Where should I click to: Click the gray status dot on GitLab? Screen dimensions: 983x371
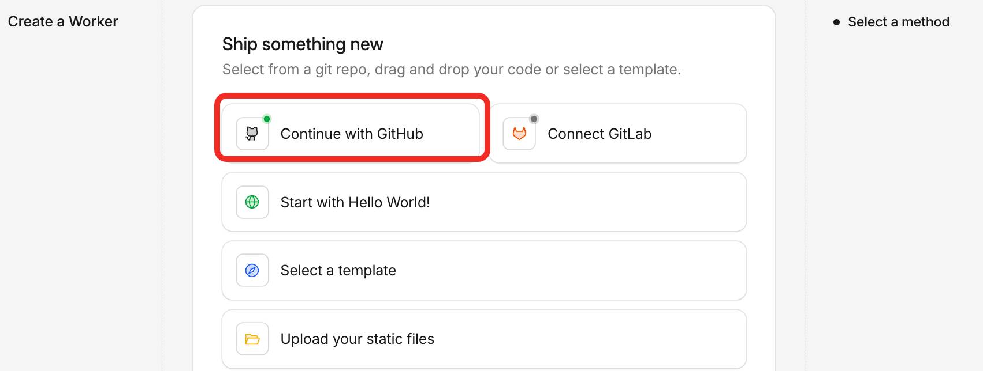click(534, 119)
